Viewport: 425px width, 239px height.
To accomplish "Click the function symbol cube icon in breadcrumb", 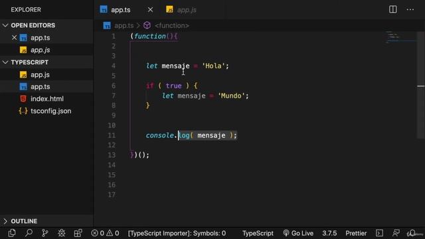I will 147,25.
